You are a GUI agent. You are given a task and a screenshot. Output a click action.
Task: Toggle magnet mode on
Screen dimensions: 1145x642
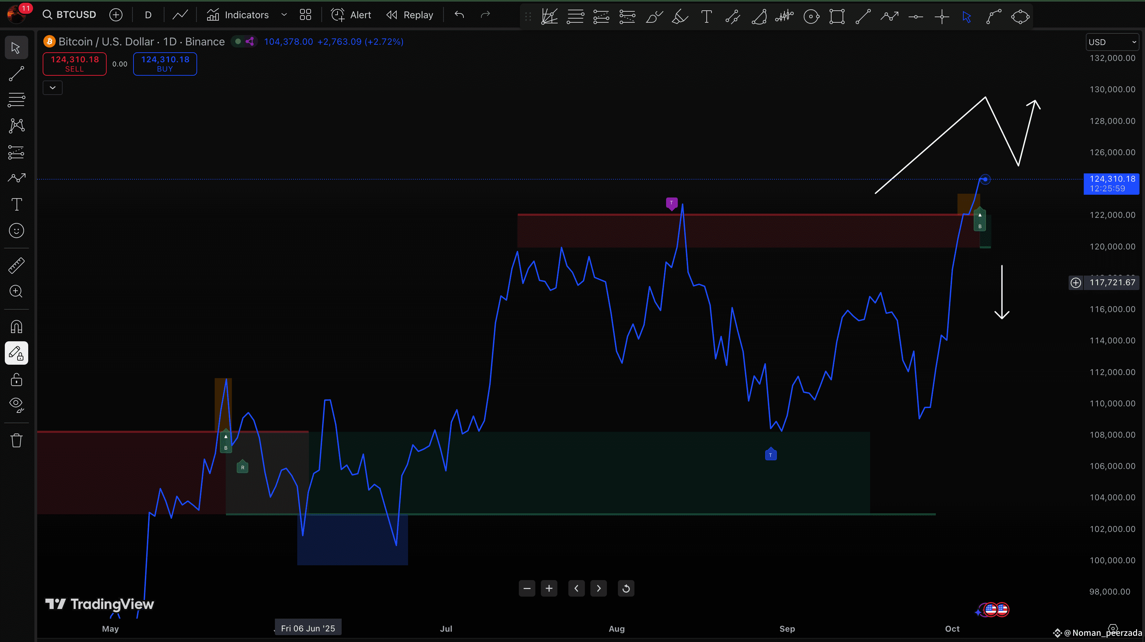point(17,327)
